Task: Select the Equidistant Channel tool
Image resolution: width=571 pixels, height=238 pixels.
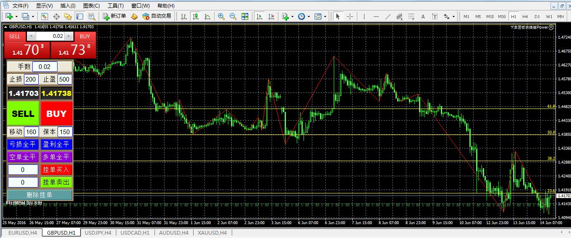Action: pyautogui.click(x=399, y=16)
